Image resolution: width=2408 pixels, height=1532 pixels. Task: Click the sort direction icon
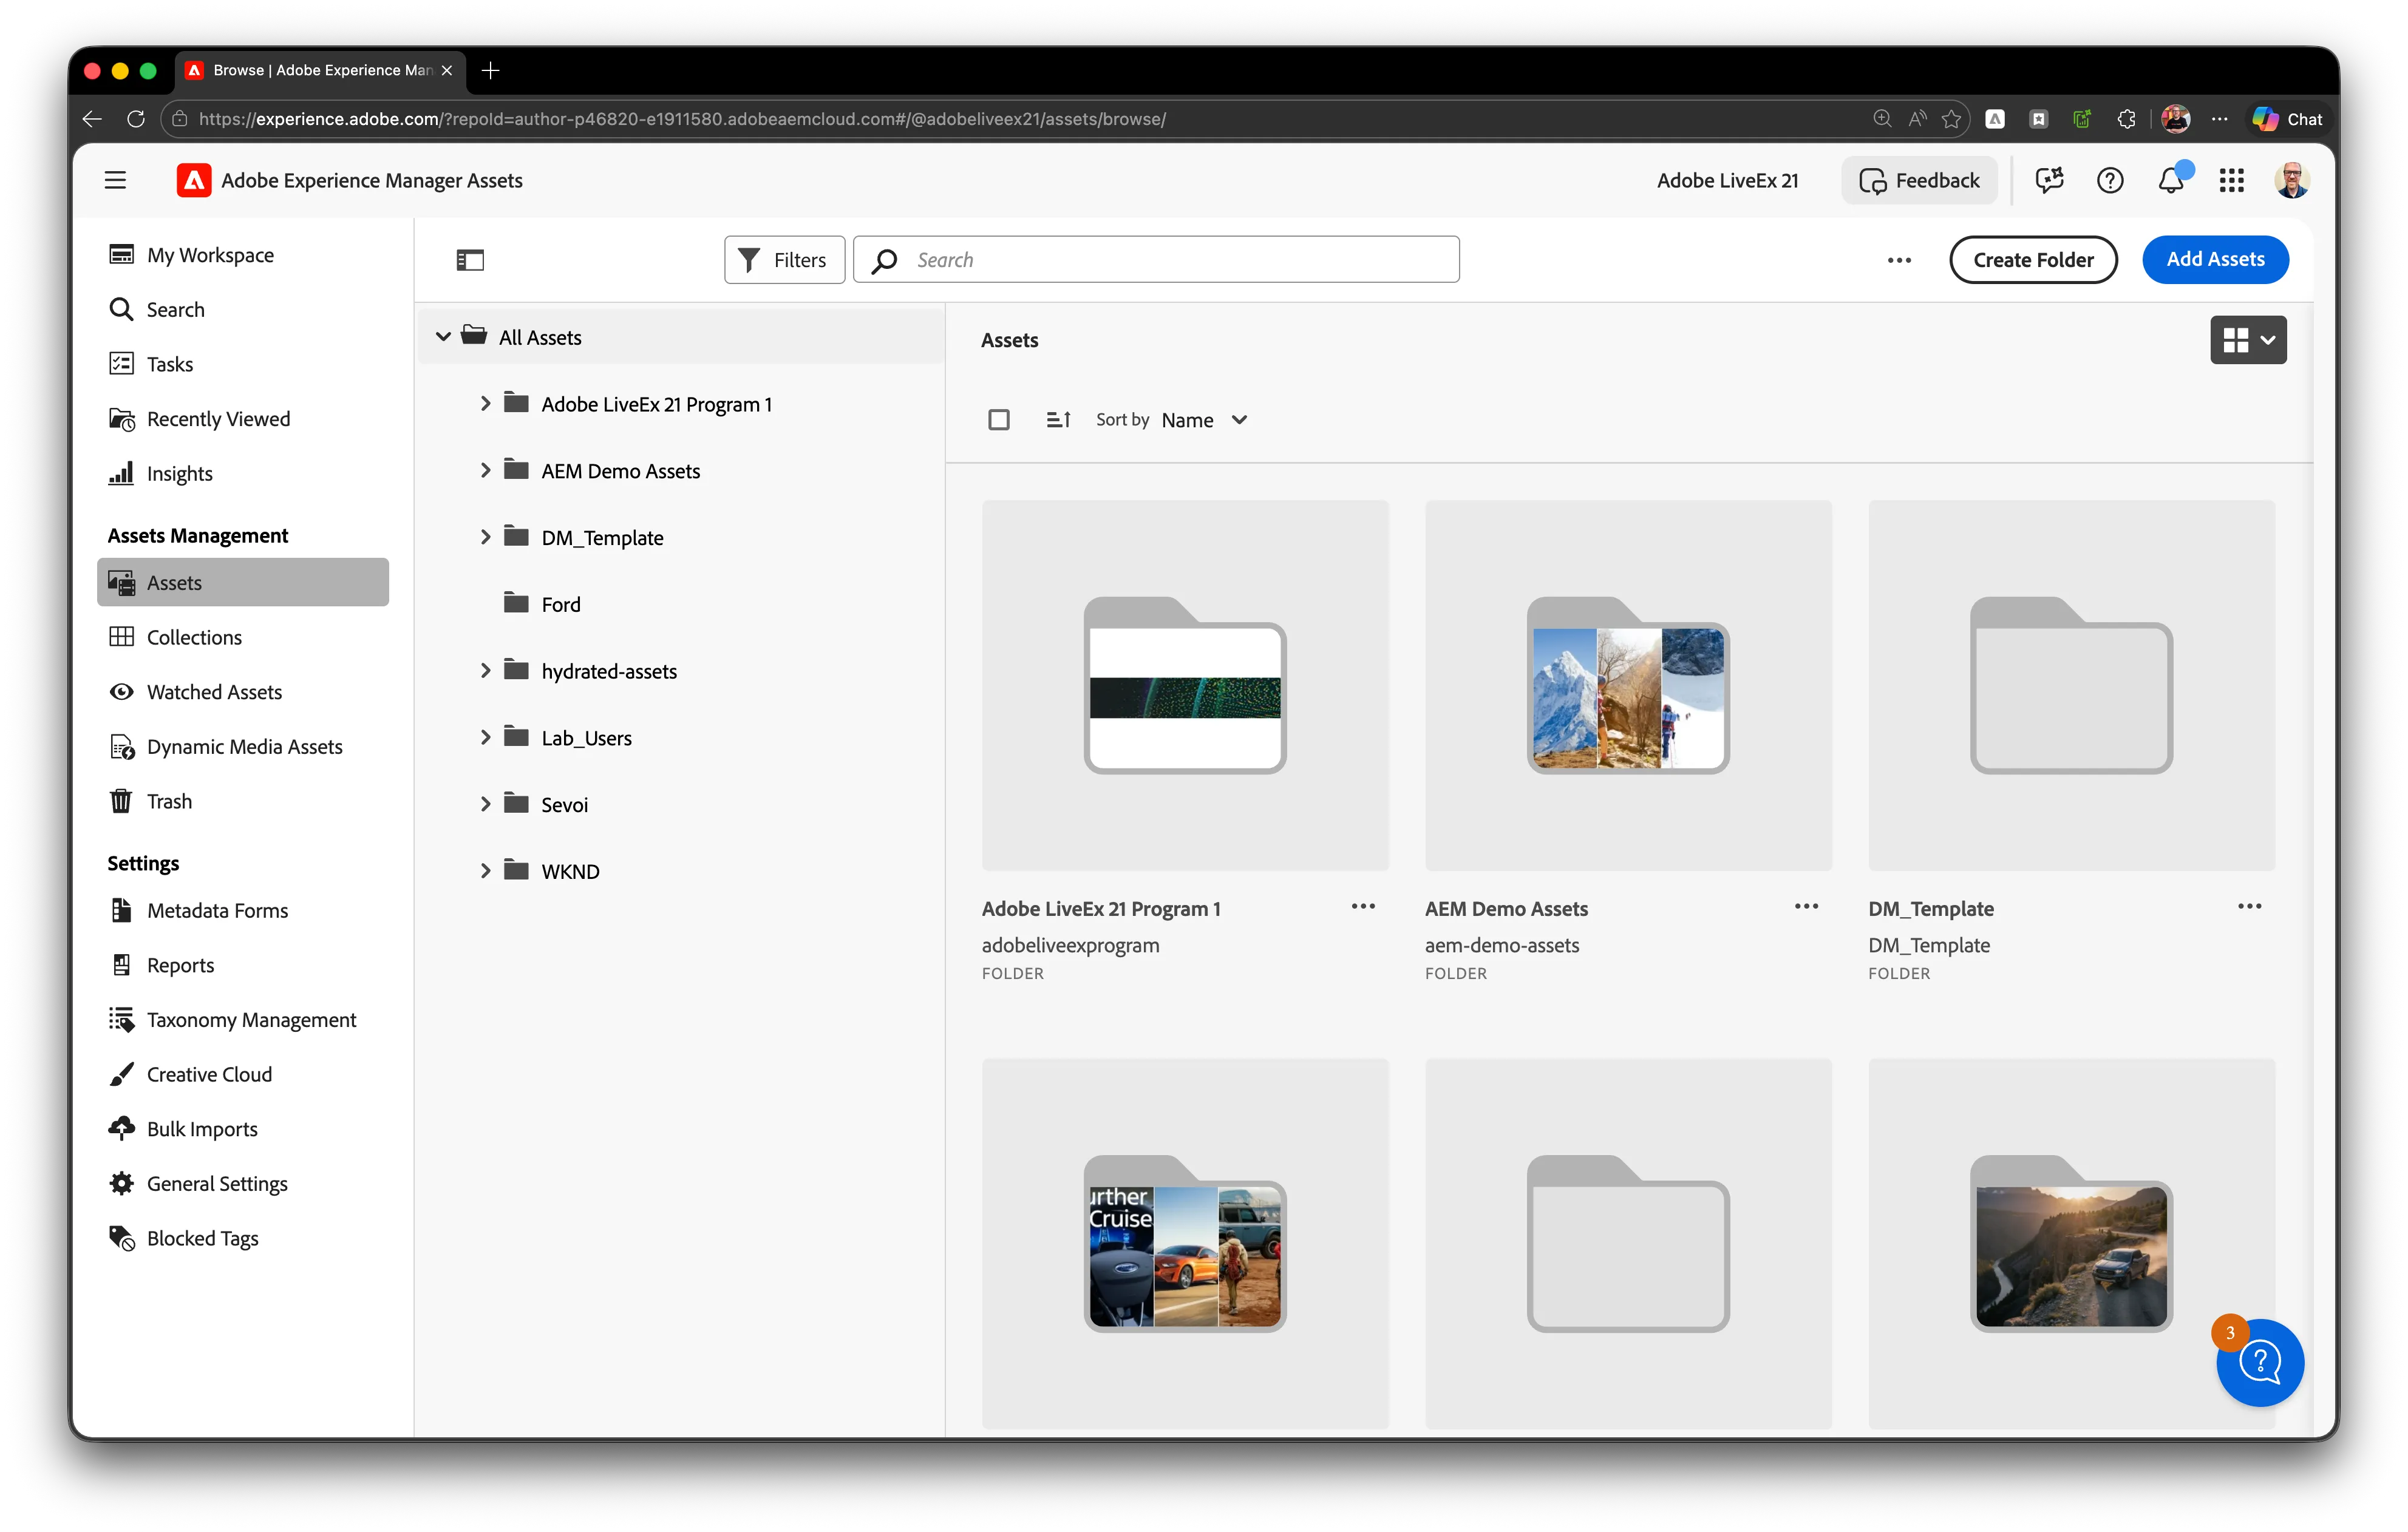click(1058, 420)
